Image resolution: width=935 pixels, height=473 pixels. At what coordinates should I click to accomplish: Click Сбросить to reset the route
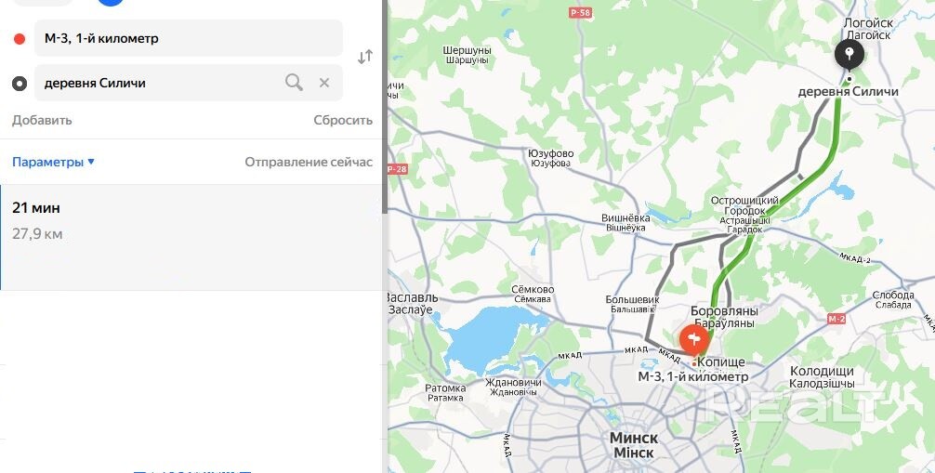pos(343,120)
